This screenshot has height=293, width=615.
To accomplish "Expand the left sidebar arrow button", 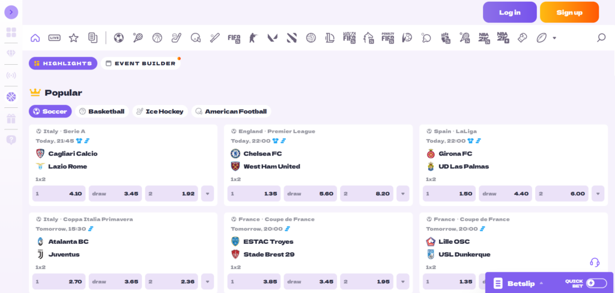I will click(11, 12).
